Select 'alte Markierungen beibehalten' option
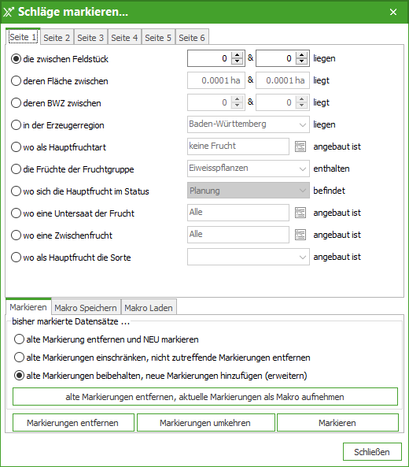409x467 pixels. click(160, 376)
